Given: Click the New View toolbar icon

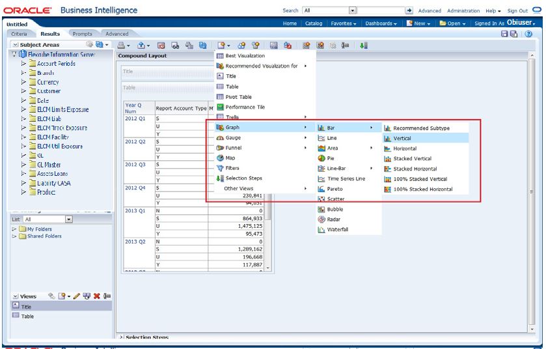Looking at the screenshot, I should 221,46.
